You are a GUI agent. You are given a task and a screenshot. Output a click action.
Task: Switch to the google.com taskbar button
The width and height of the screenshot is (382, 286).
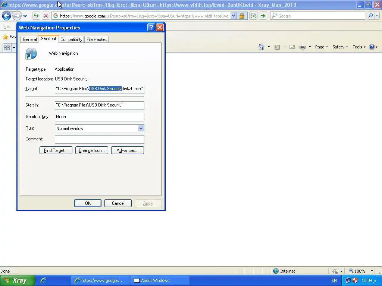100,280
